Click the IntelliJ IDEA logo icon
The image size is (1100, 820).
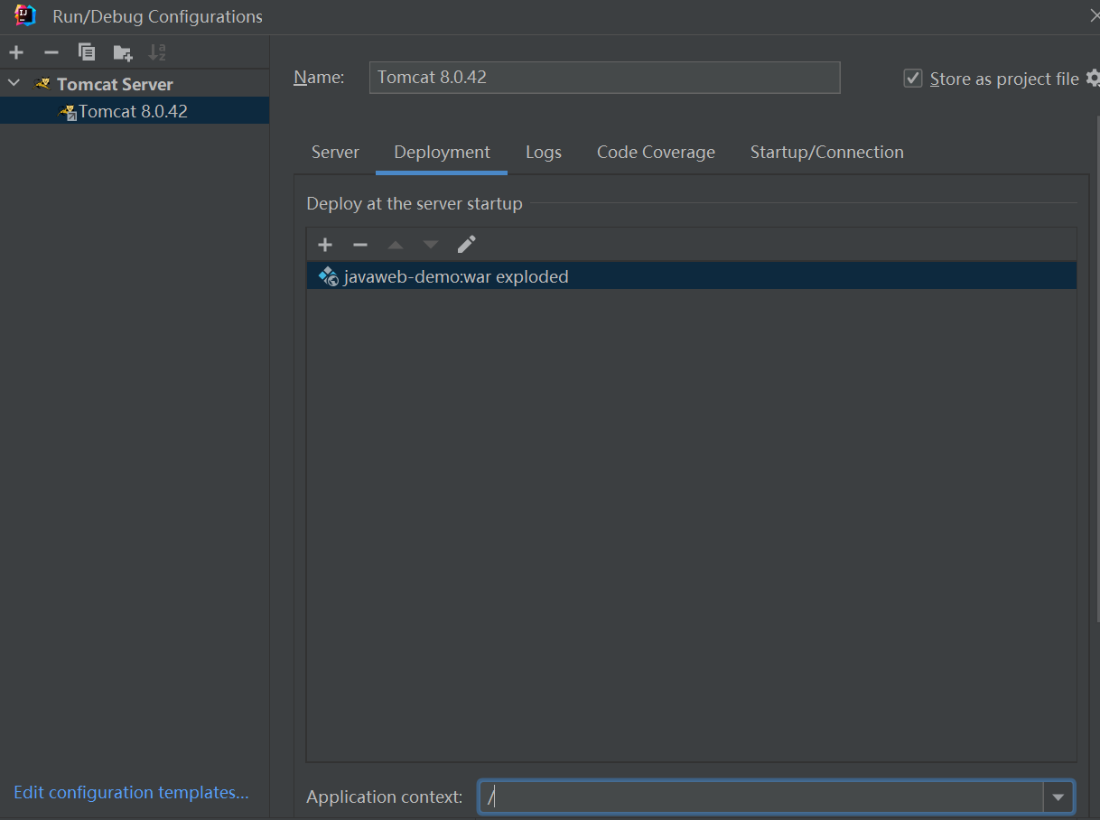(26, 15)
